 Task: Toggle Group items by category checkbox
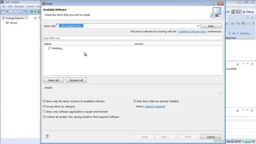pos(44,106)
